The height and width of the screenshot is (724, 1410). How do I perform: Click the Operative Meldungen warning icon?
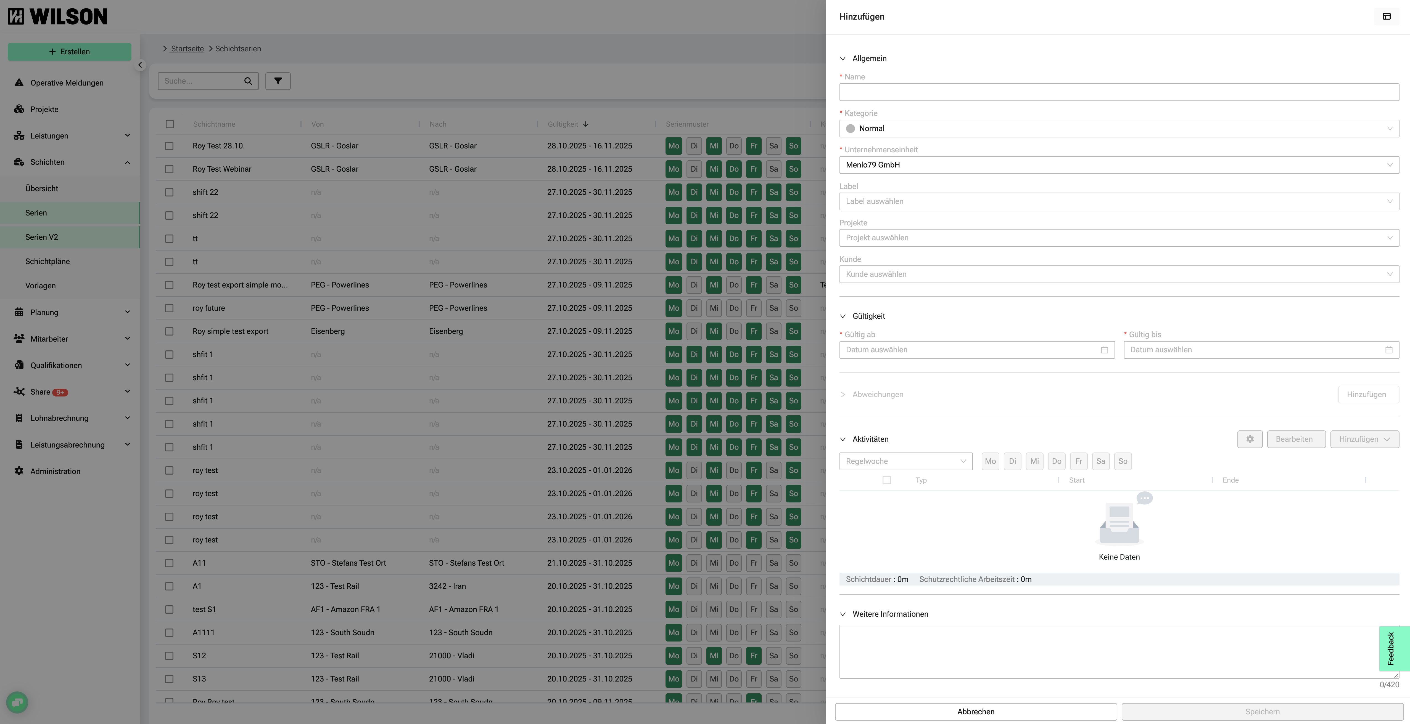[19, 82]
